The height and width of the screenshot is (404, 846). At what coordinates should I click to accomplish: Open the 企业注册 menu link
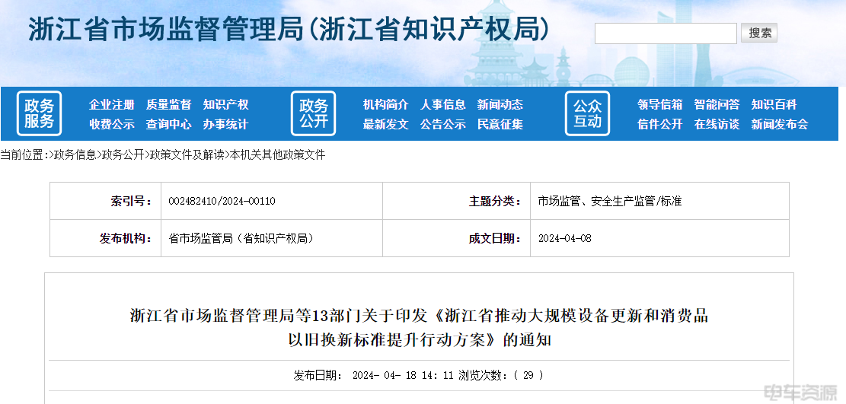112,105
